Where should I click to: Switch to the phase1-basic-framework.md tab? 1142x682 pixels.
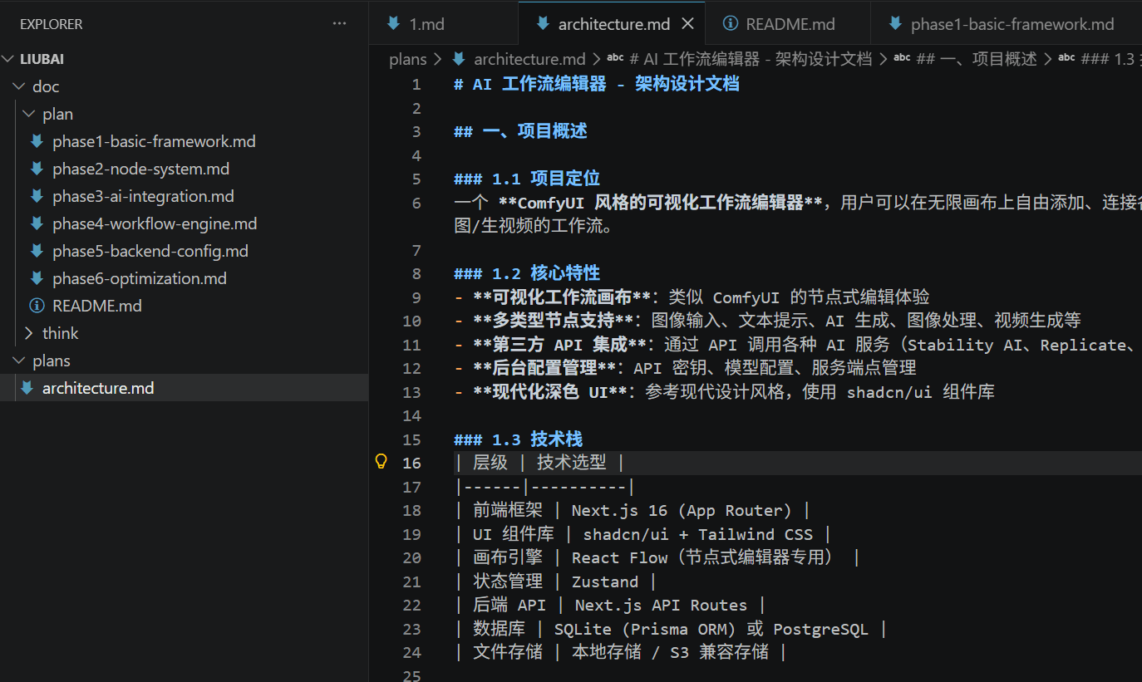pyautogui.click(x=1012, y=24)
